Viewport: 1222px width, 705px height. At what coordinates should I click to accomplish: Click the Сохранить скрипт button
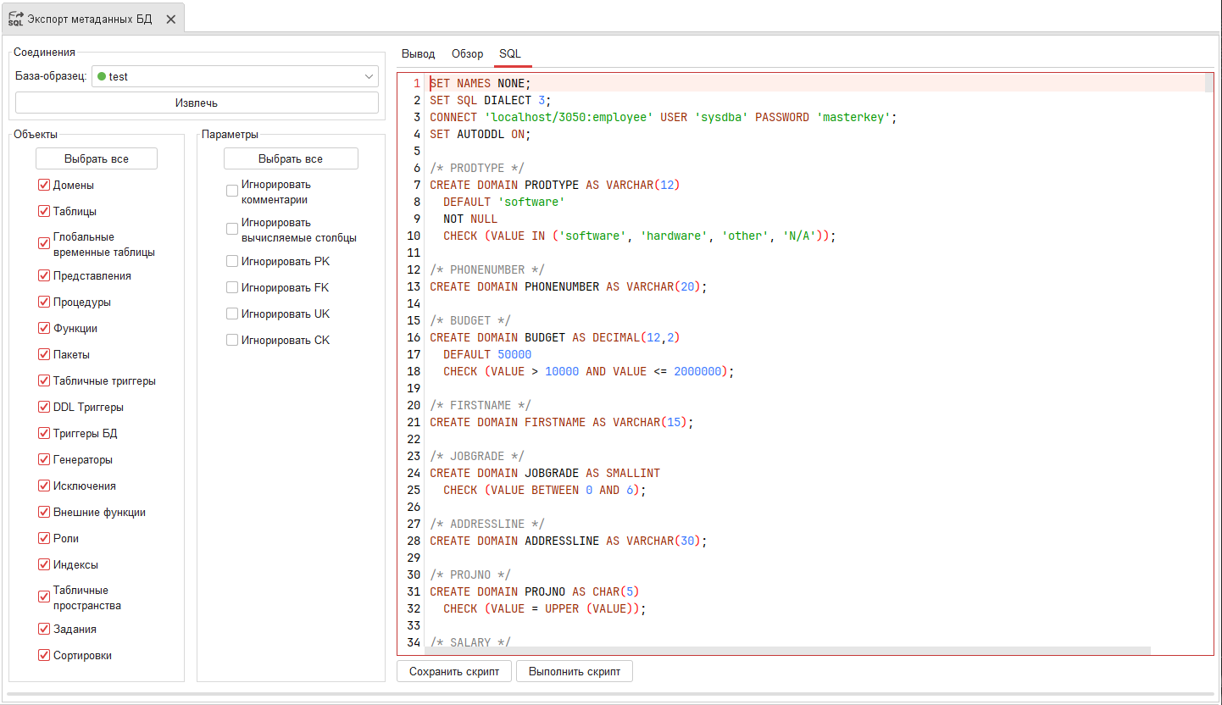coord(453,670)
